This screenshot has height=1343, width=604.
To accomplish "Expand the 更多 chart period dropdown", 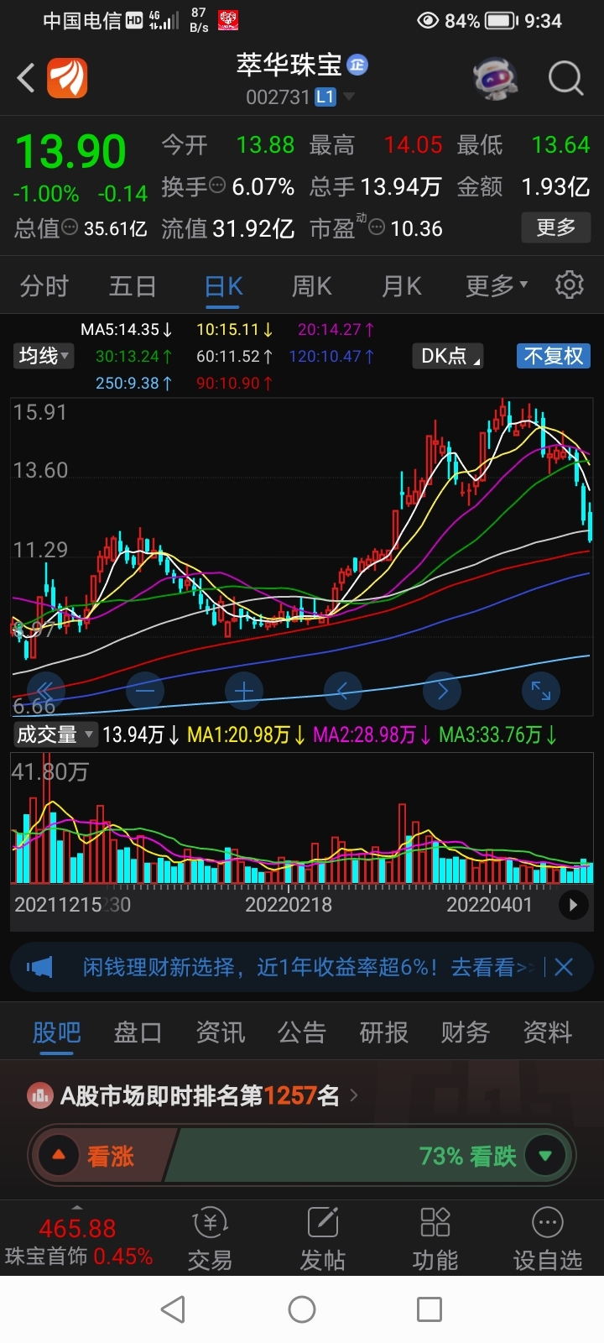I will 497,285.
